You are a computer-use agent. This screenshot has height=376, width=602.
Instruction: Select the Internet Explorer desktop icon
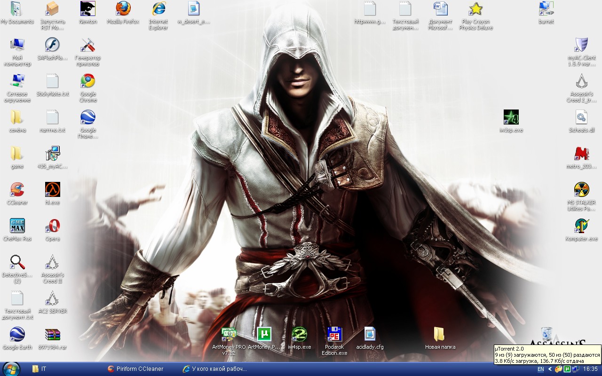(x=158, y=9)
